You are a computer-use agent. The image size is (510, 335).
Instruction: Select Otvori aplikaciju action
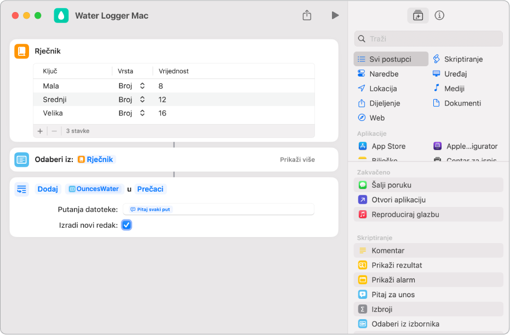pyautogui.click(x=428, y=199)
